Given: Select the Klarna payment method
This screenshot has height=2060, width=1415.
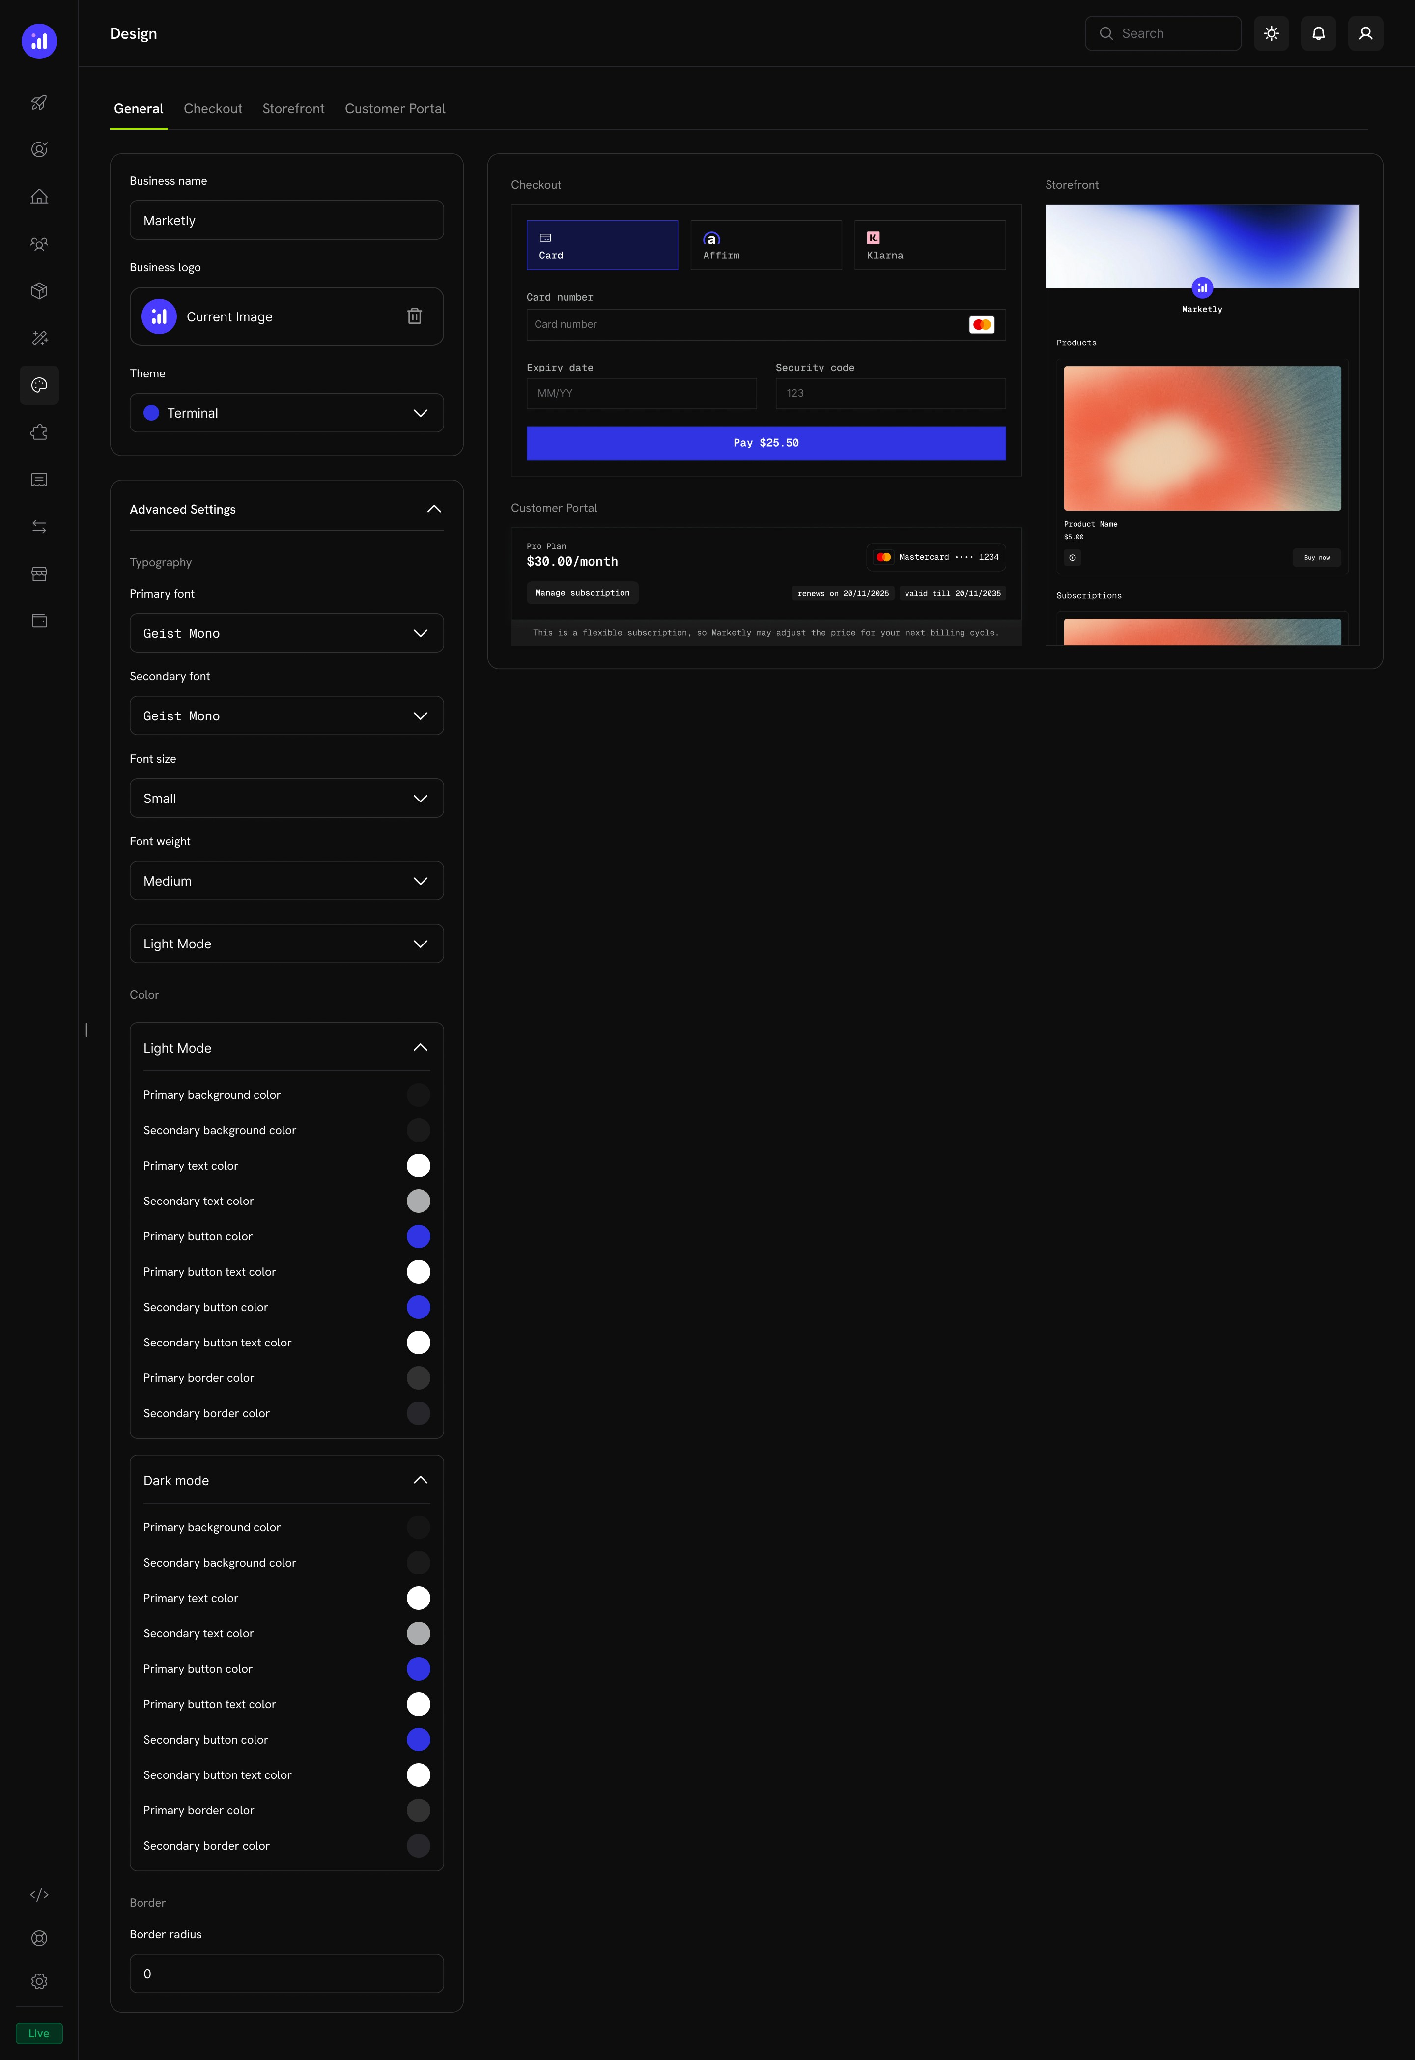Looking at the screenshot, I should tap(929, 245).
